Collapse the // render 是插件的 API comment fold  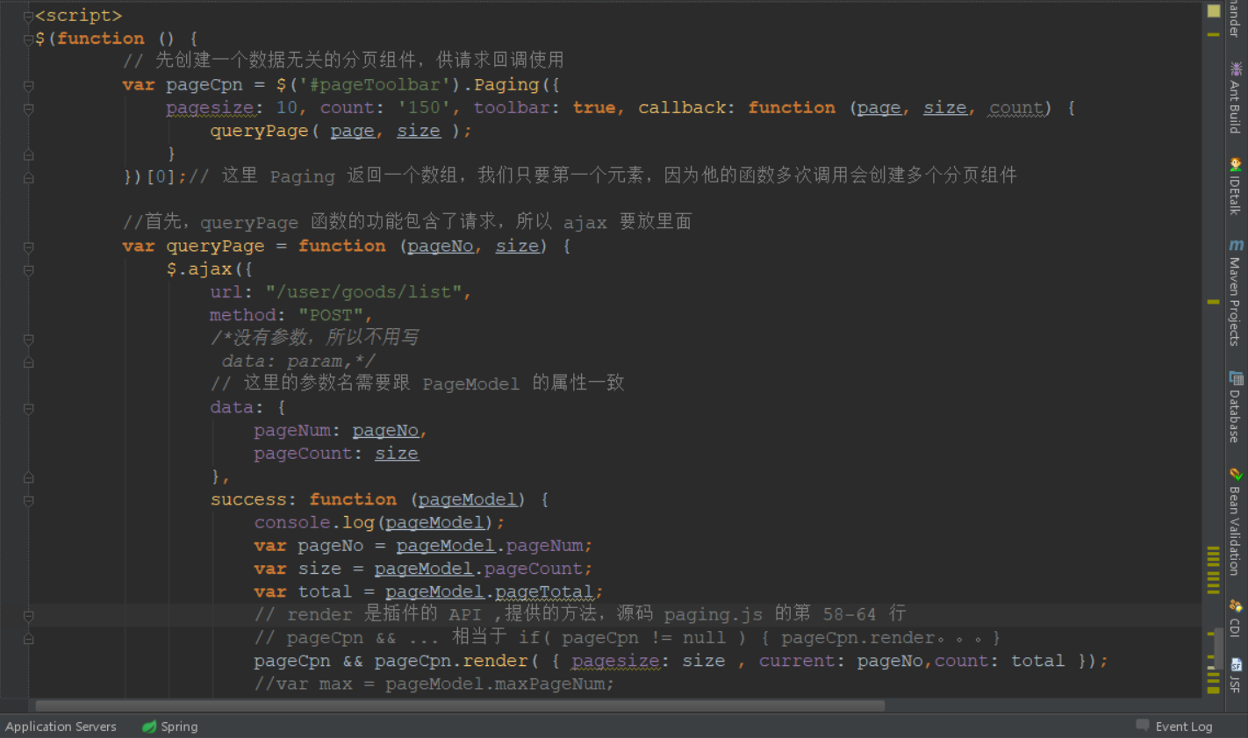coord(28,615)
